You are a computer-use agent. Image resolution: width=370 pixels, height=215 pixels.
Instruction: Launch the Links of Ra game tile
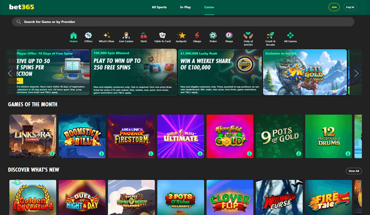[33, 137]
